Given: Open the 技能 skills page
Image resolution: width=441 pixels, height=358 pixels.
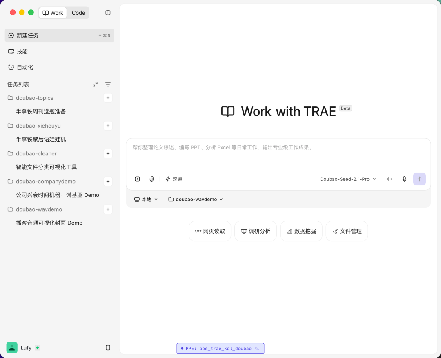Looking at the screenshot, I should (x=60, y=51).
